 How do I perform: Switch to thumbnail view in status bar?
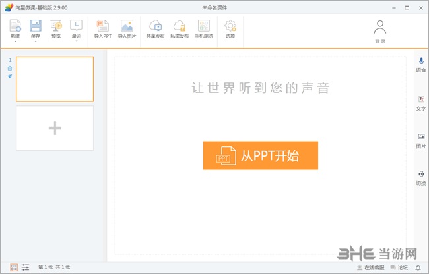click(x=14, y=267)
